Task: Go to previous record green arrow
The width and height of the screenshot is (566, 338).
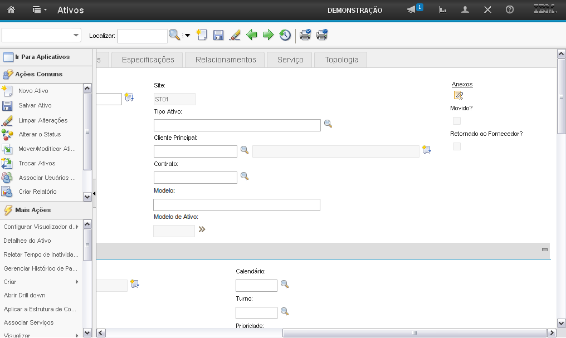Action: pyautogui.click(x=252, y=35)
